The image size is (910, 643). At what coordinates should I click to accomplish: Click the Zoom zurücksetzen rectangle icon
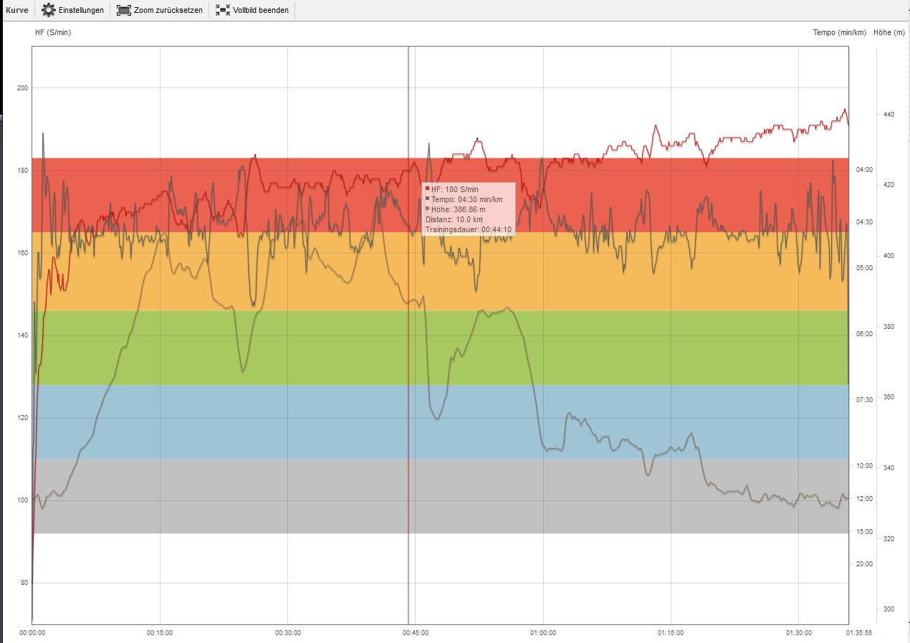[124, 10]
